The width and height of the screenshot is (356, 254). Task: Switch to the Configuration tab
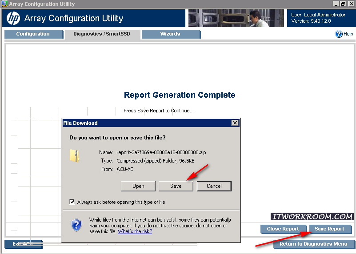[33, 34]
